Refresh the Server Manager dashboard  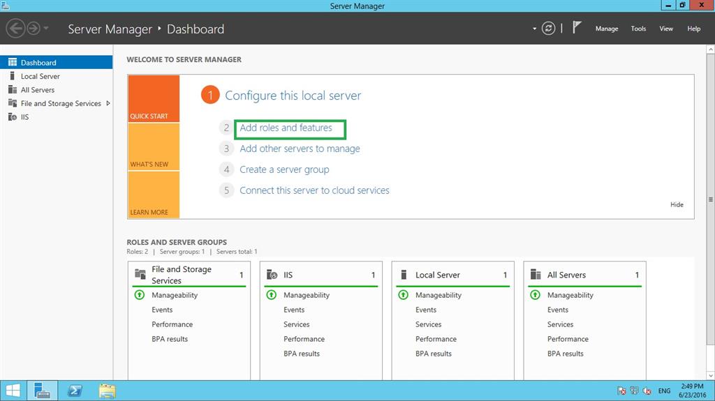tap(548, 29)
